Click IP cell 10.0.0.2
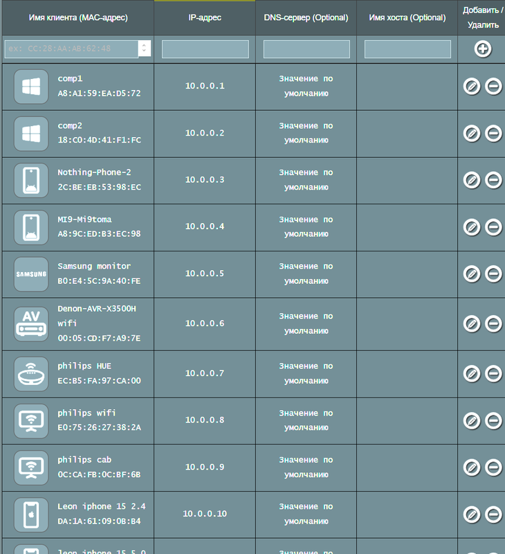 205,133
